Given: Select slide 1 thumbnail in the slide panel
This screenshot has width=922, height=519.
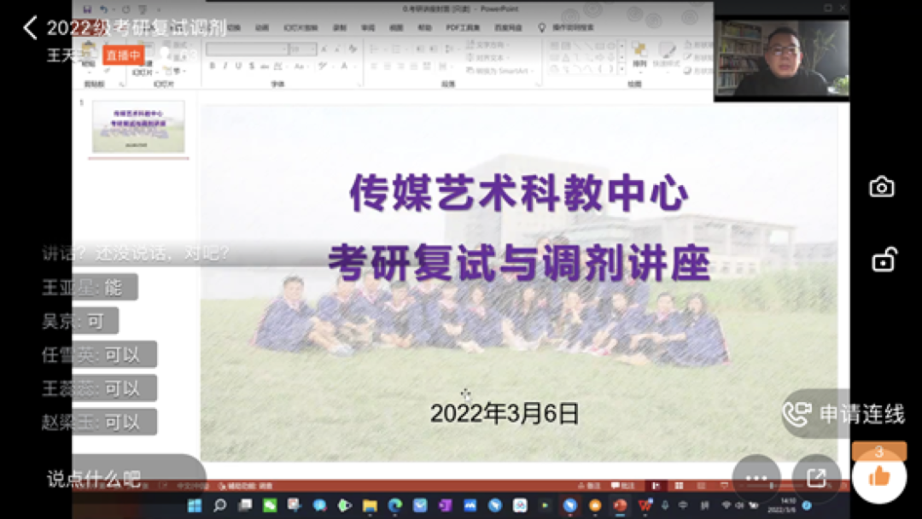Looking at the screenshot, I should click(x=139, y=126).
